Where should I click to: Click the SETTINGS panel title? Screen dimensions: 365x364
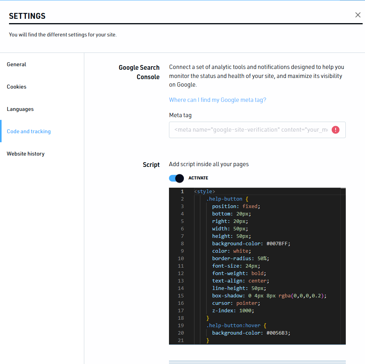27,16
